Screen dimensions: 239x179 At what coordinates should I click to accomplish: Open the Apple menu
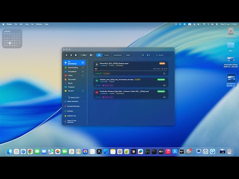[3, 24]
